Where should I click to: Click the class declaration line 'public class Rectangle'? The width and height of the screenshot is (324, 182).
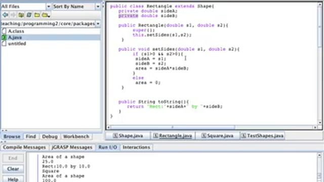coord(162,6)
